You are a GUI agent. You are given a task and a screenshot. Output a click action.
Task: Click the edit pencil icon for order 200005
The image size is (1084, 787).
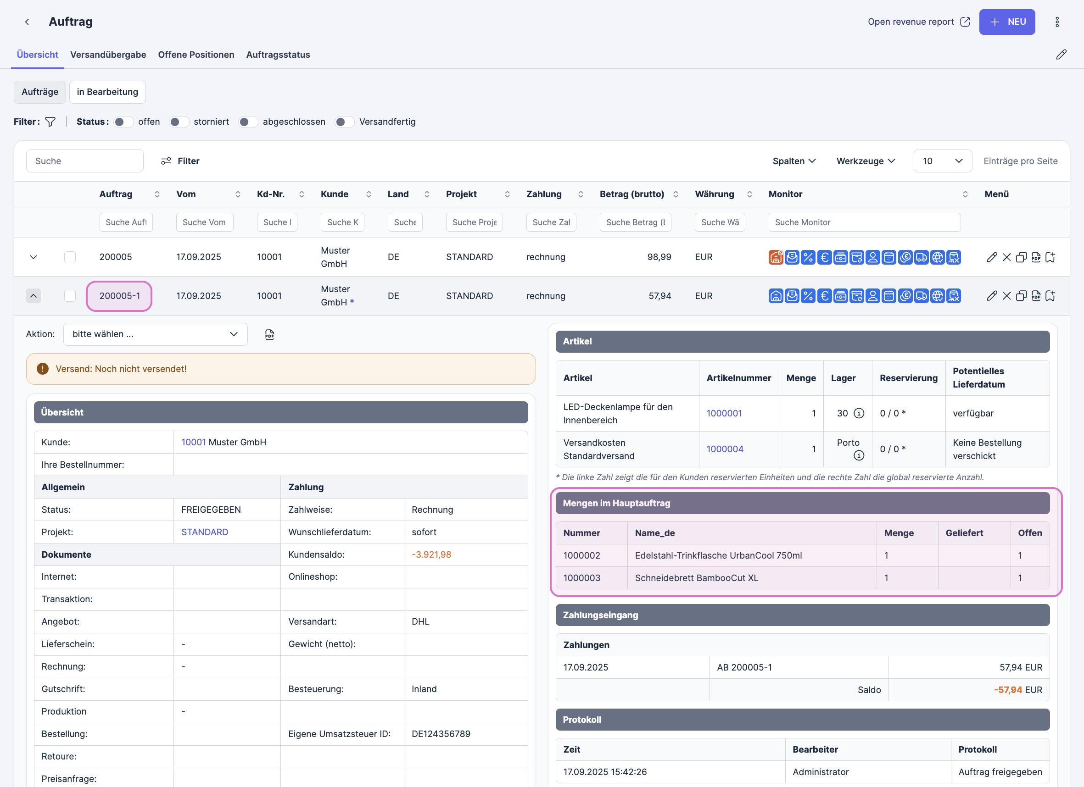pyautogui.click(x=991, y=257)
